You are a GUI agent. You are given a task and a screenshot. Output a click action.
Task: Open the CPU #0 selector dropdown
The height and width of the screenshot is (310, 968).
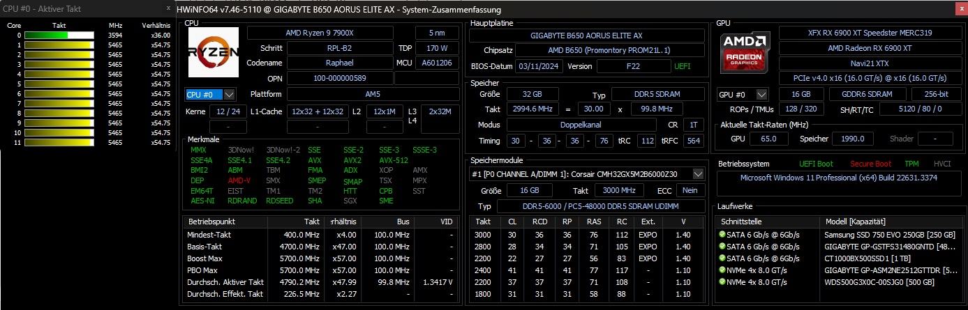pyautogui.click(x=230, y=94)
